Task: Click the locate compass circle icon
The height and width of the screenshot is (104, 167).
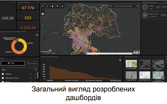Action: pyautogui.click(x=43, y=25)
